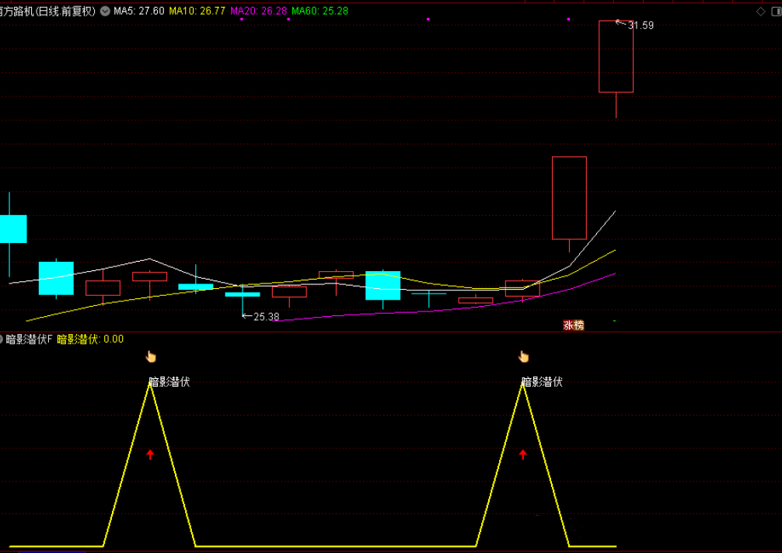Click the 31.59 high price marker
Viewport: 782px width, 553px height.
(x=641, y=26)
